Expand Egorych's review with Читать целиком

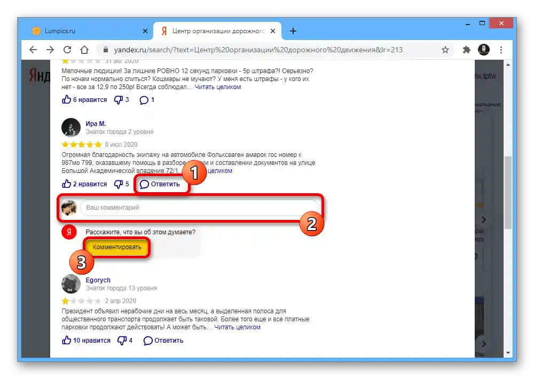click(238, 327)
